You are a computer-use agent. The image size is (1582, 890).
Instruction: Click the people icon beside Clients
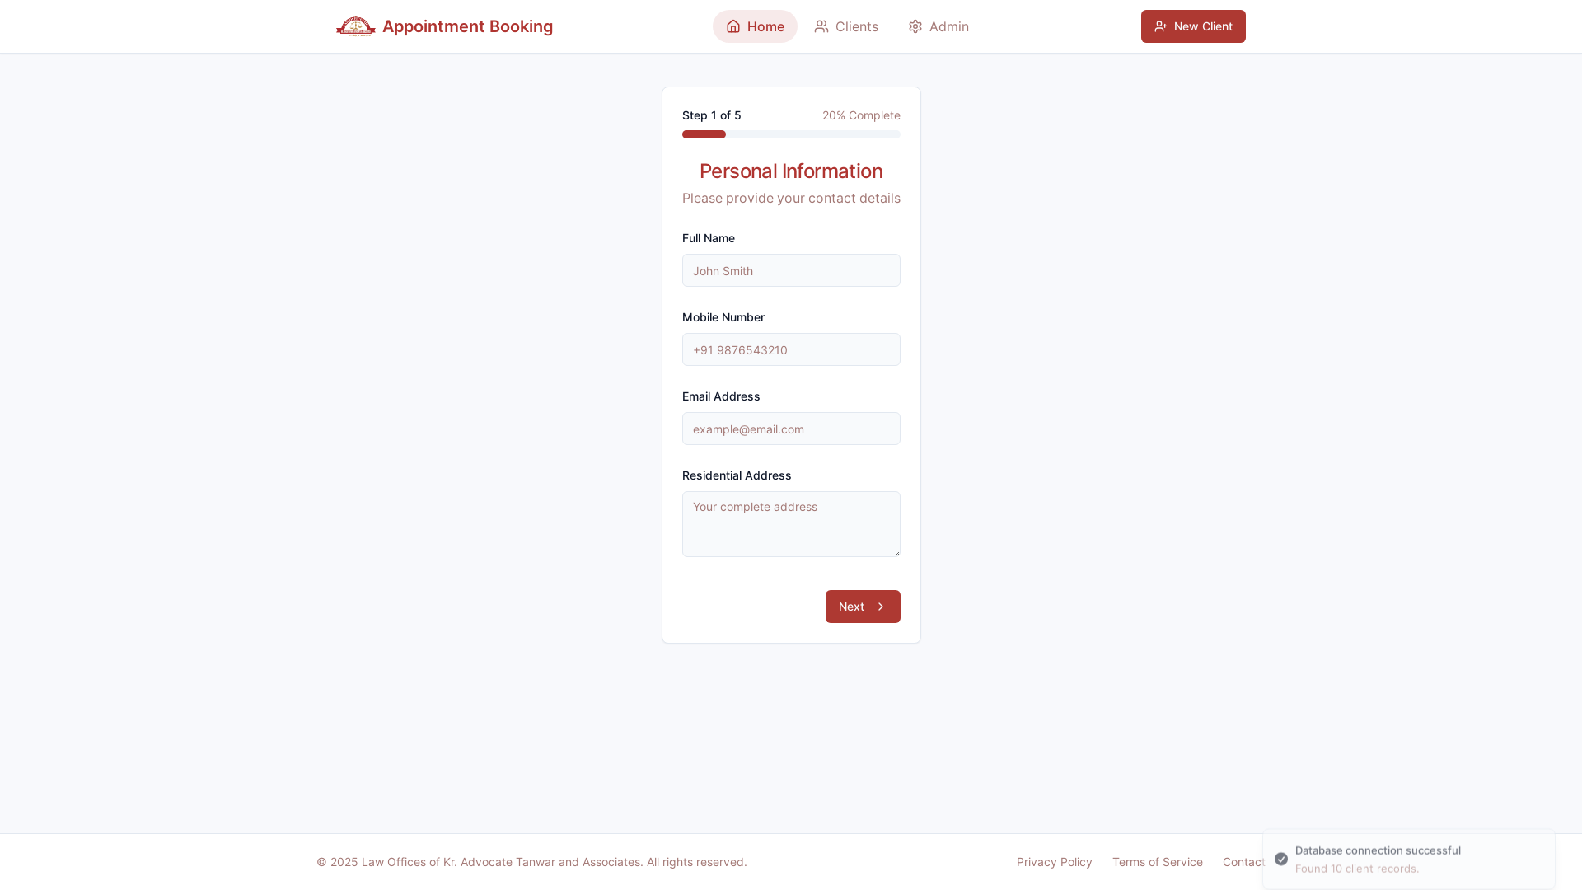(x=821, y=26)
